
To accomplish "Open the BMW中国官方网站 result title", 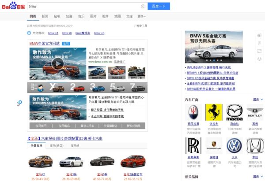I will [45, 44].
